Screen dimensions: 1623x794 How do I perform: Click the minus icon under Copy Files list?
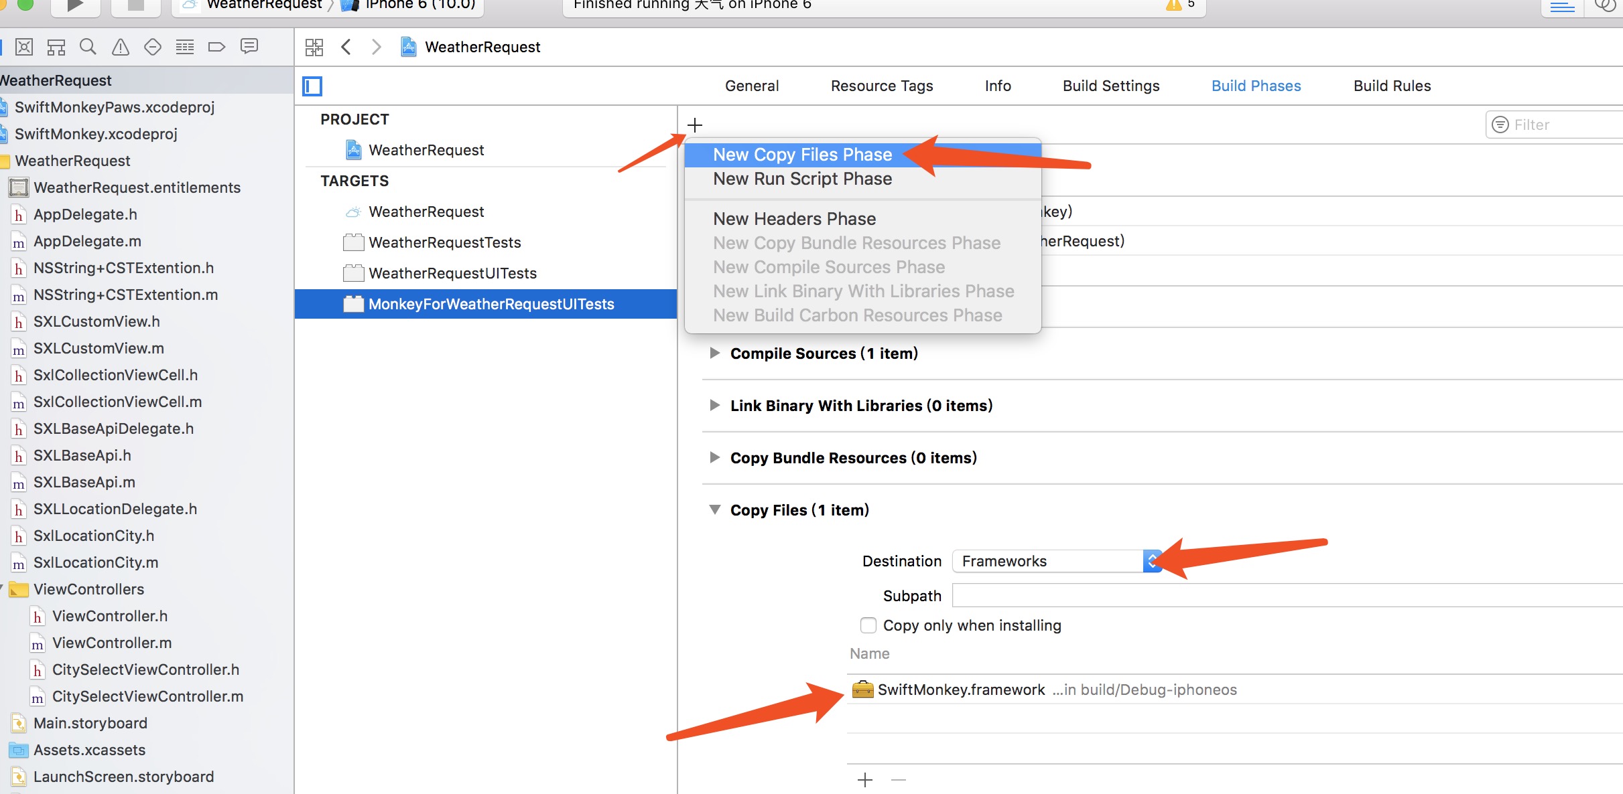point(899,780)
